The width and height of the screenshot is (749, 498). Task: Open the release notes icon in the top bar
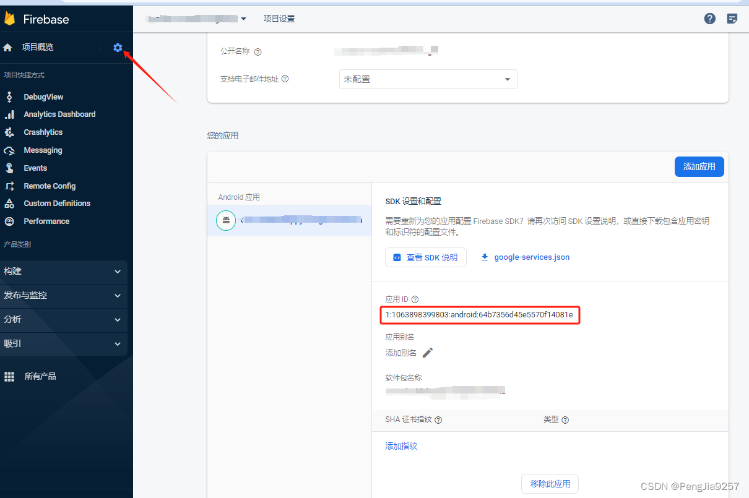coord(732,19)
